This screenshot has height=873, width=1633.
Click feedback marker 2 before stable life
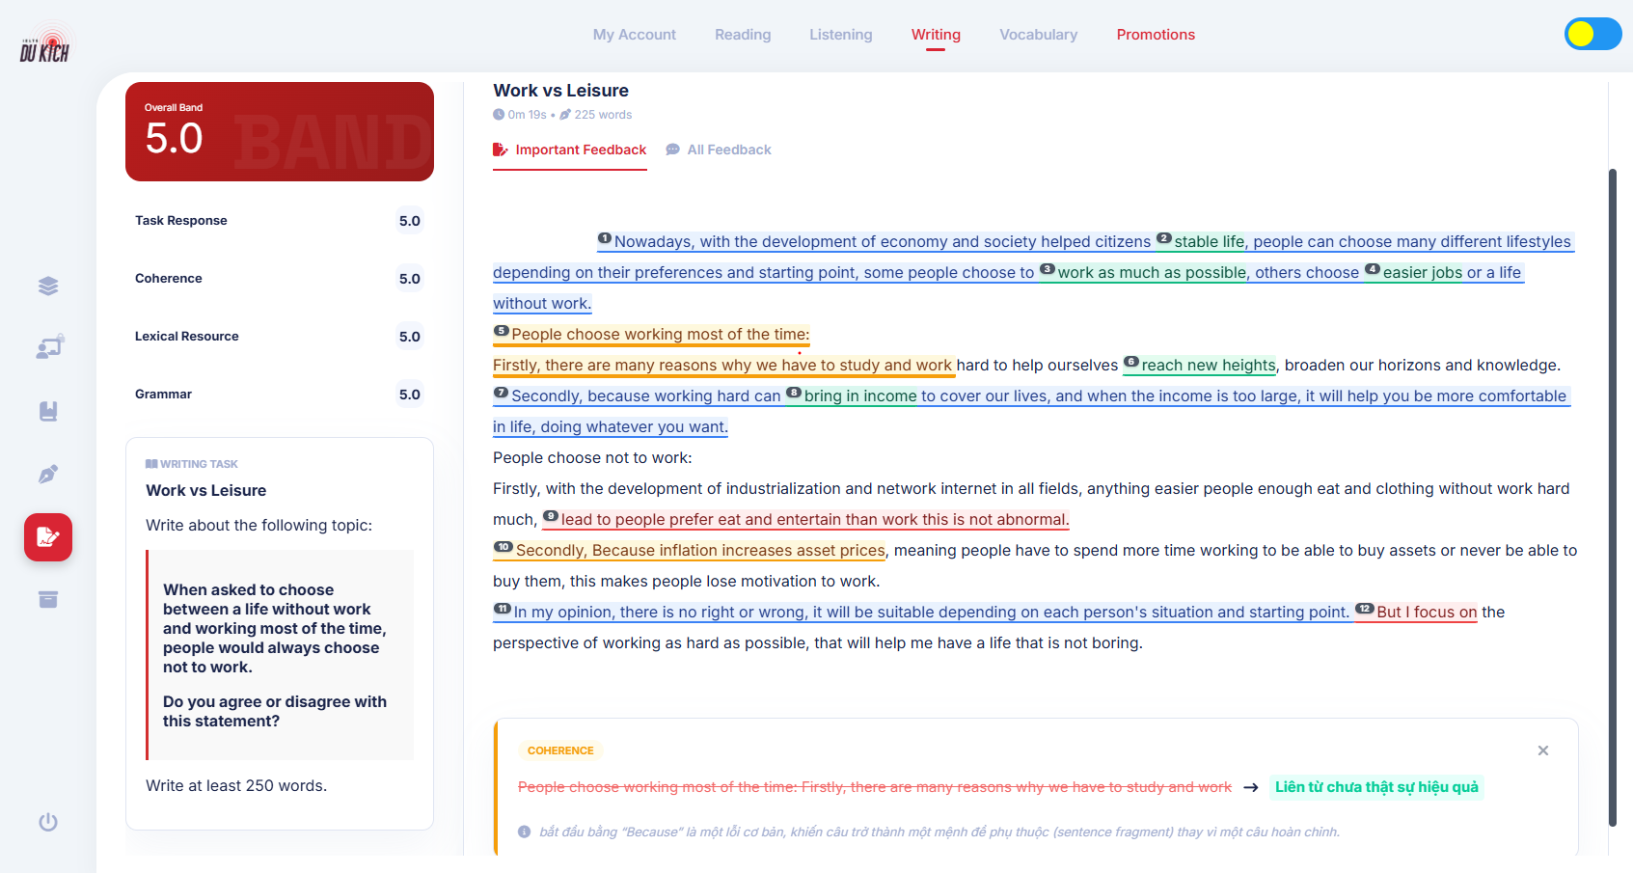coord(1164,238)
